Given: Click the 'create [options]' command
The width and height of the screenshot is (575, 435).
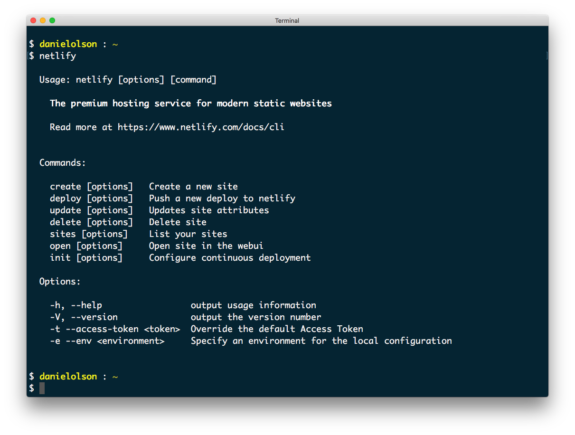Looking at the screenshot, I should pos(92,187).
